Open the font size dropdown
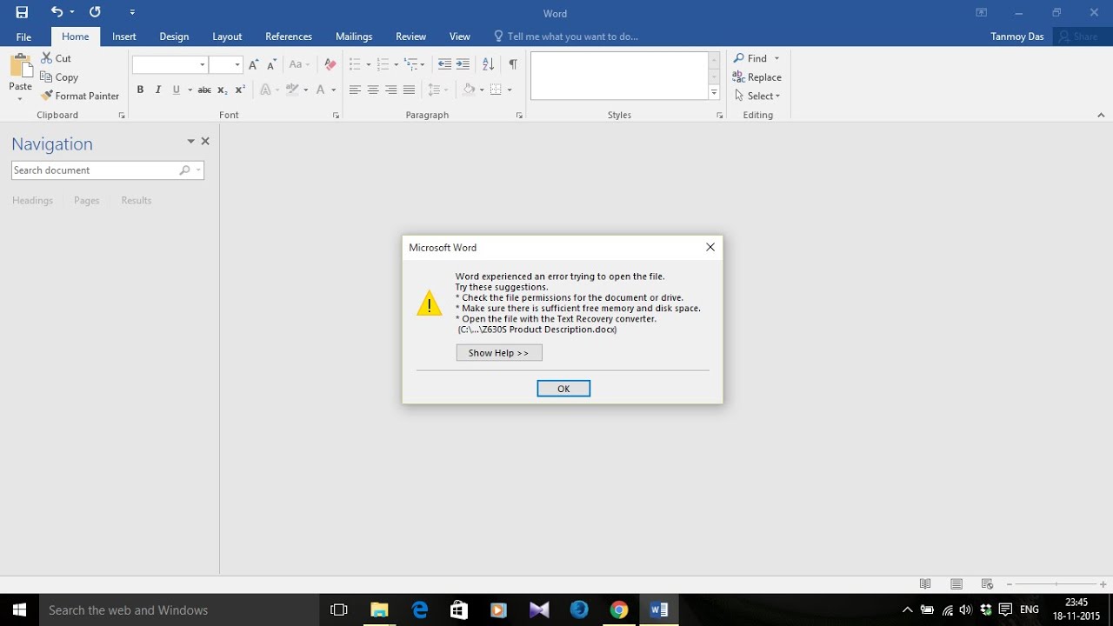 coord(237,64)
